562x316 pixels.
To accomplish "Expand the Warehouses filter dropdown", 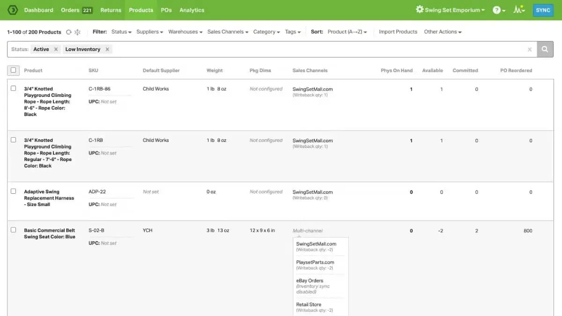I will [x=185, y=32].
